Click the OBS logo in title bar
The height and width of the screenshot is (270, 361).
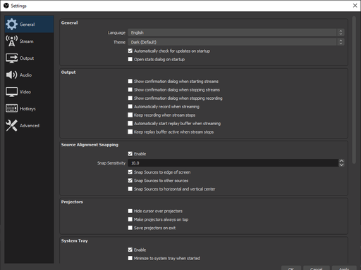(x=6, y=6)
